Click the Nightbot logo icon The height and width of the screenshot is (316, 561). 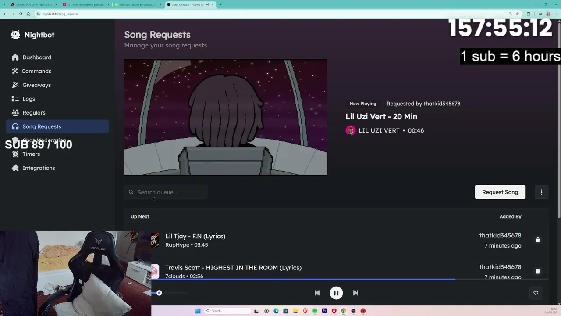pos(15,35)
